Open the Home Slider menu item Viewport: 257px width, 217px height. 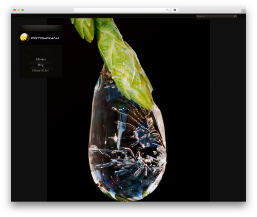(41, 70)
